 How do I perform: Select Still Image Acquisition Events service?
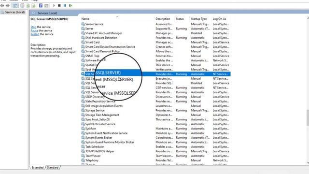pos(155,106)
